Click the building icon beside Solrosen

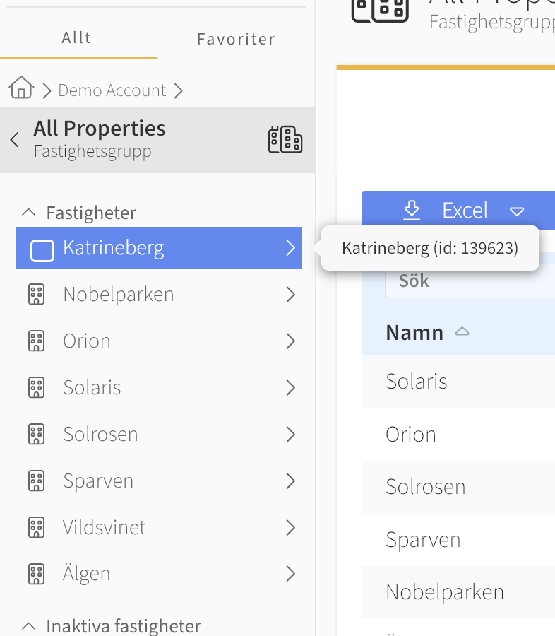click(37, 435)
